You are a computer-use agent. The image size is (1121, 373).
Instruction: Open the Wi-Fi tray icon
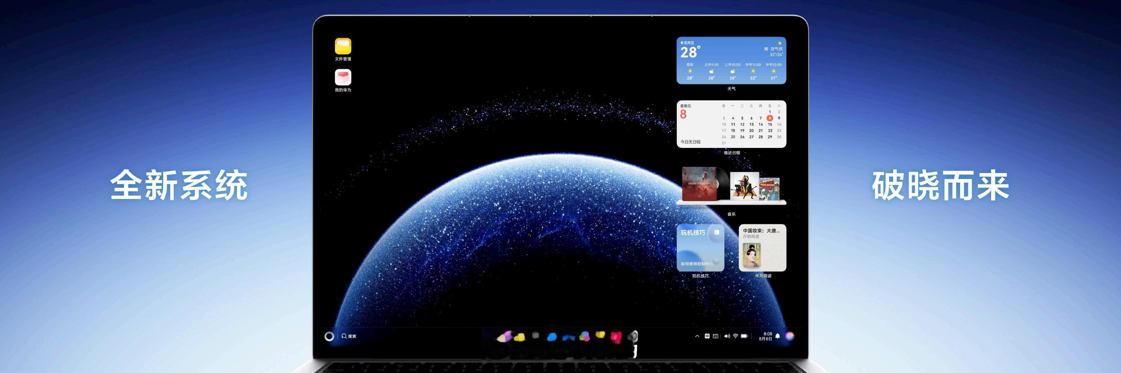(736, 336)
